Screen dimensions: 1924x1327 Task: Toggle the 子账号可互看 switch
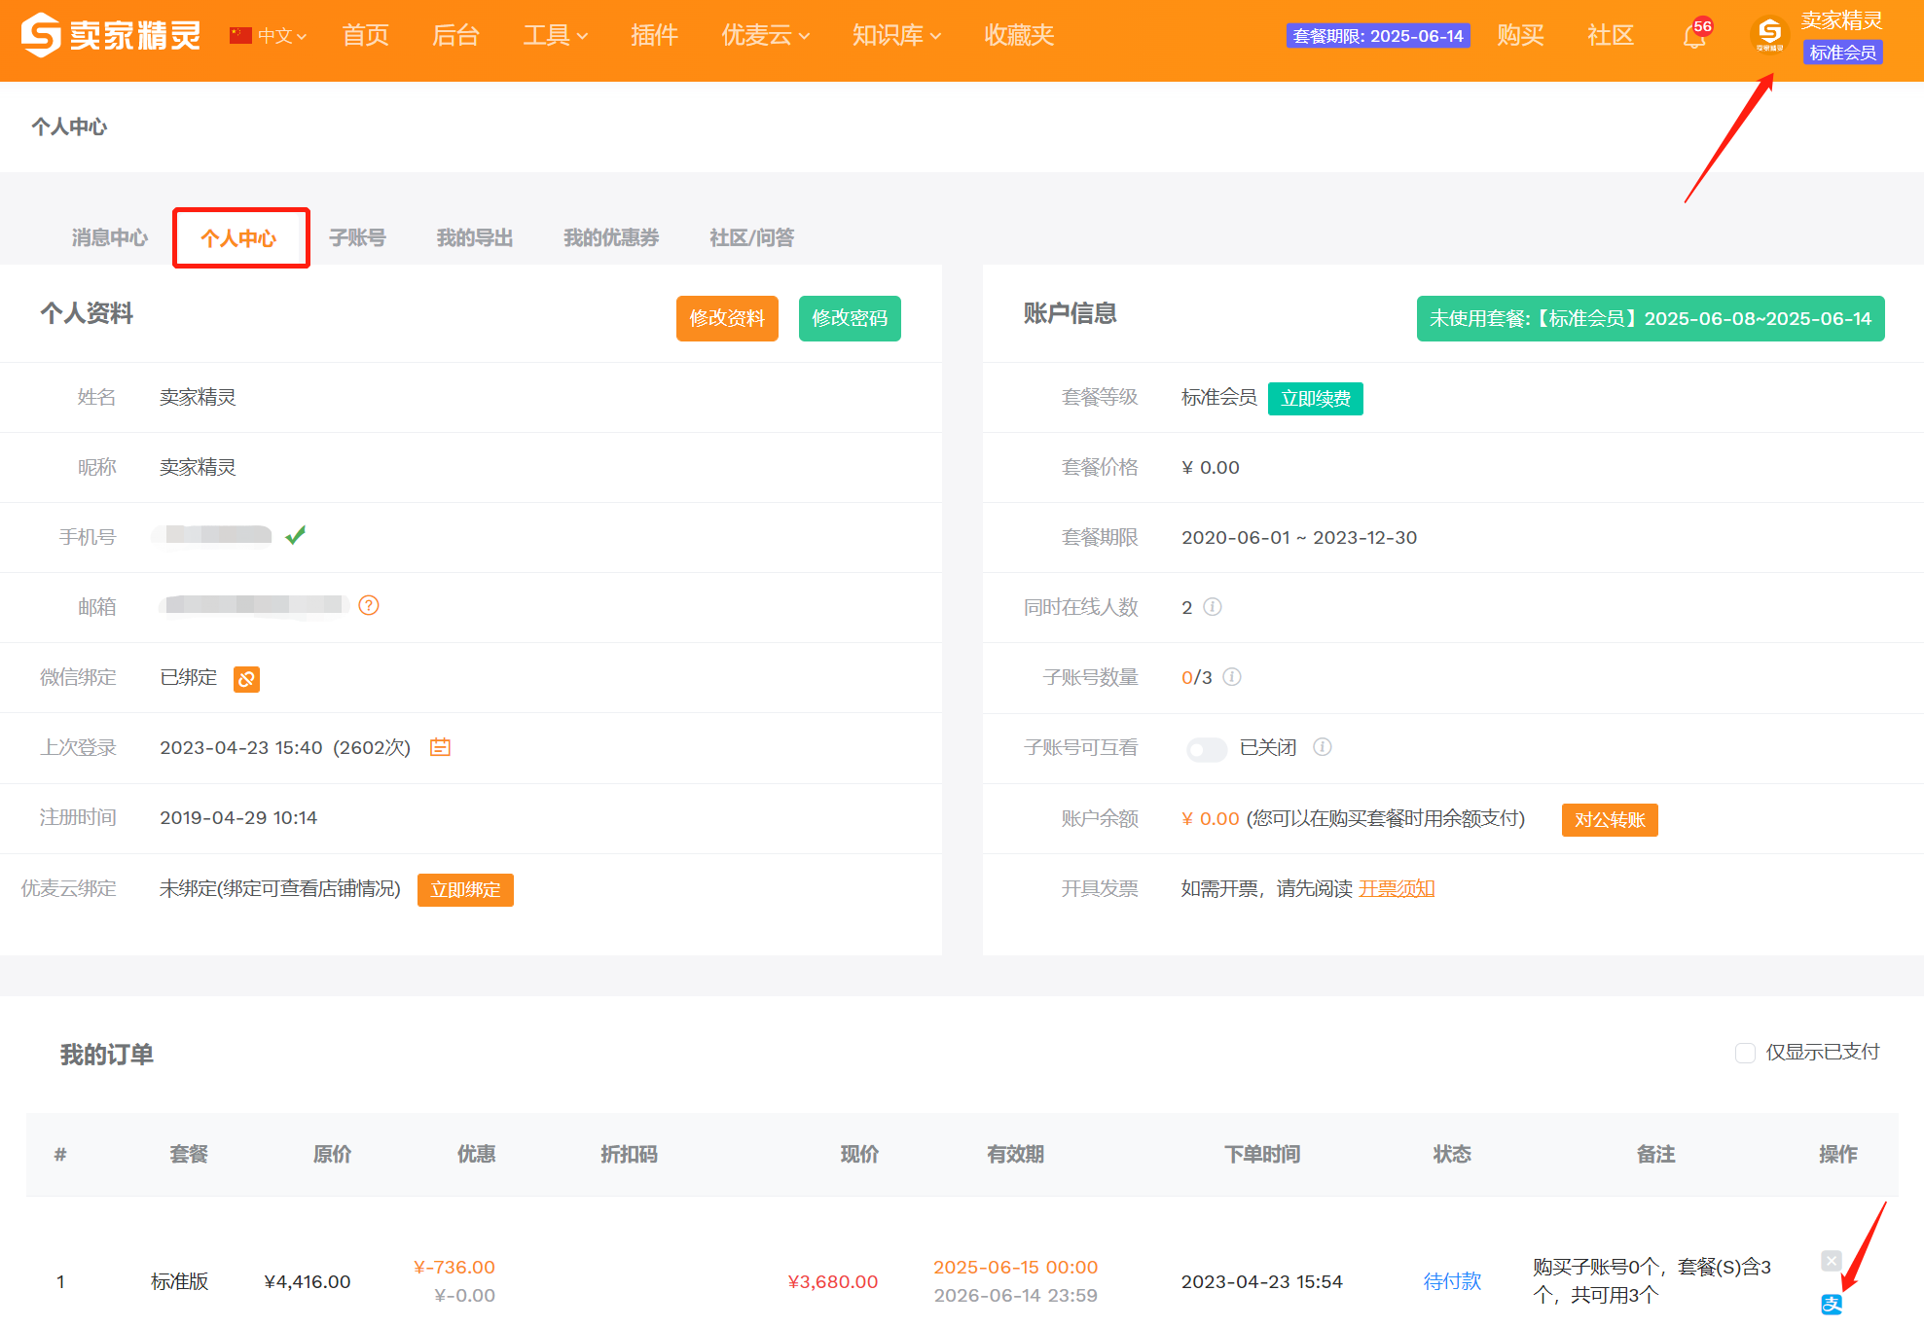1207,749
